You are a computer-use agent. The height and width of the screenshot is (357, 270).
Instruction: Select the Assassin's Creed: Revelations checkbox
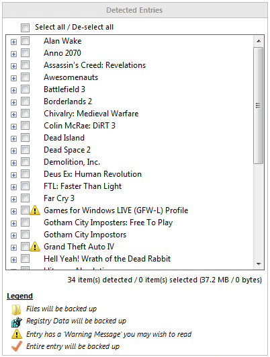[25, 65]
